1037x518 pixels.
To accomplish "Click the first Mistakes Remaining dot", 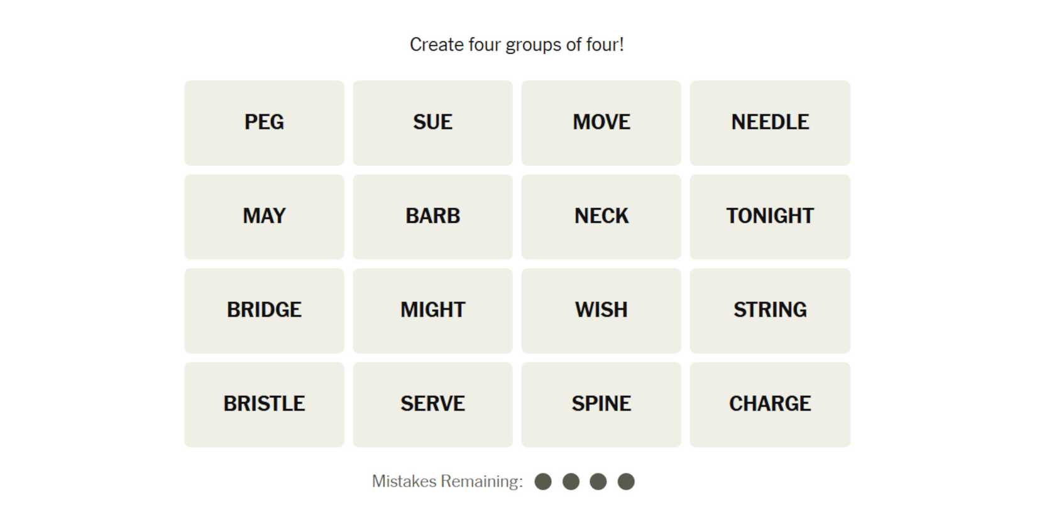I will 543,482.
